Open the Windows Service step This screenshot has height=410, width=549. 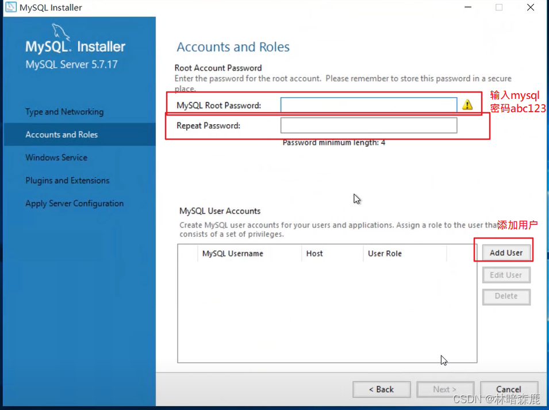pyautogui.click(x=56, y=158)
